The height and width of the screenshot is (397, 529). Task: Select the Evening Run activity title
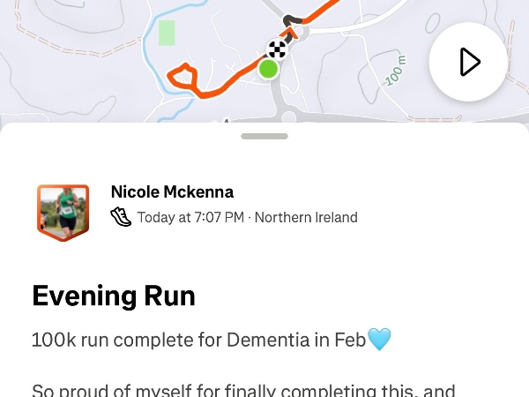tap(114, 296)
